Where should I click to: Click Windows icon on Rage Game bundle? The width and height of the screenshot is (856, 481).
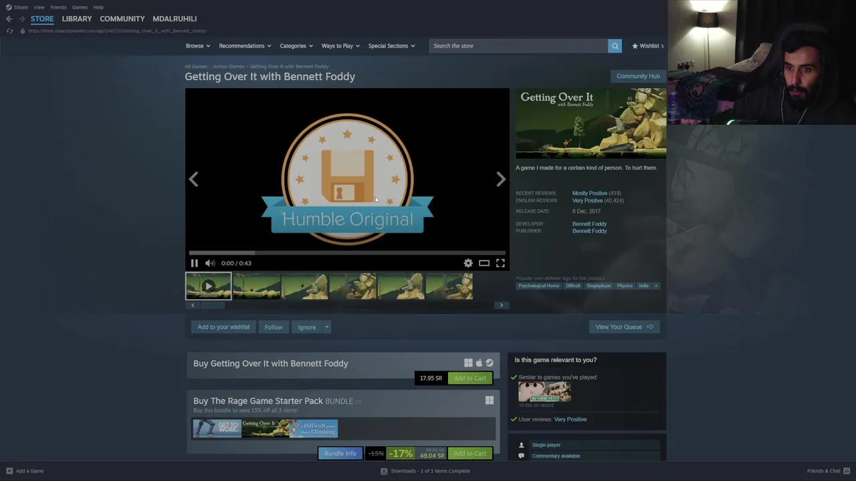(x=490, y=400)
